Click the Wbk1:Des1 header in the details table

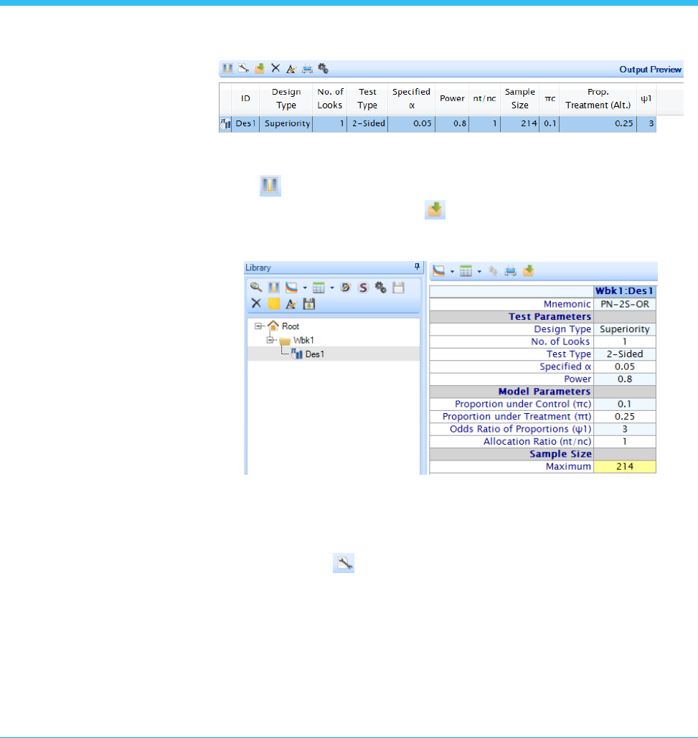click(625, 291)
